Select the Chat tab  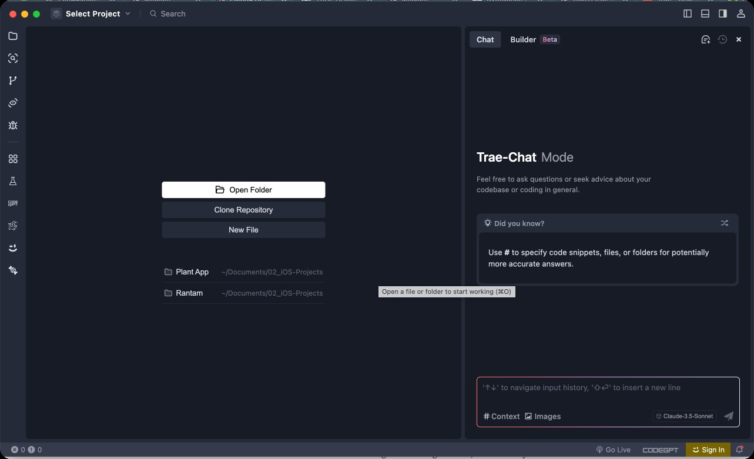pyautogui.click(x=485, y=39)
